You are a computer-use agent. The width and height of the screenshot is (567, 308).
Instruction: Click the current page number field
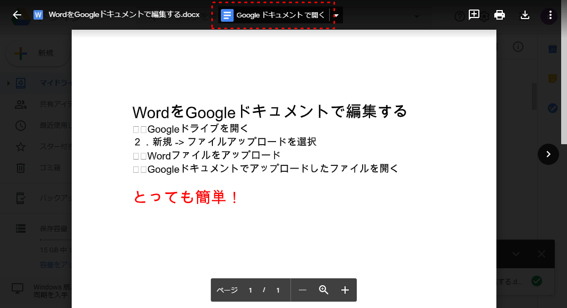point(250,290)
